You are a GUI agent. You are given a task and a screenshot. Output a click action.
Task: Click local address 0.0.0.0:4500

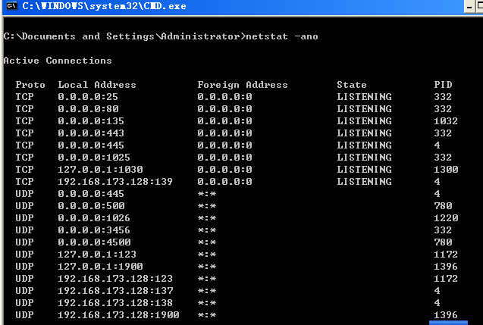pos(94,242)
